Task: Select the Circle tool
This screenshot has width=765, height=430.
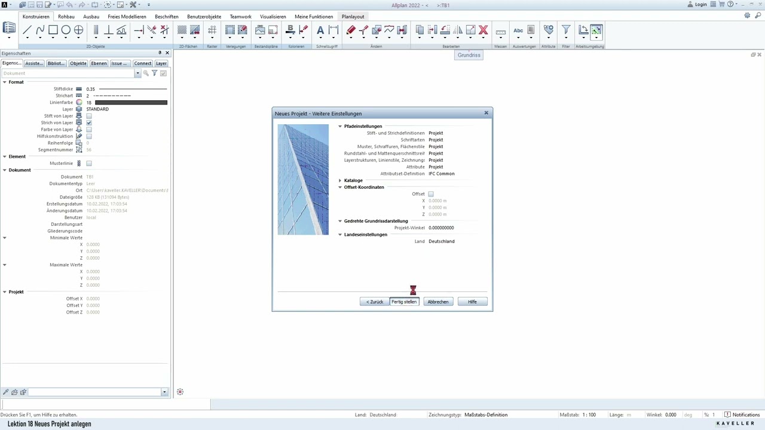Action: coord(66,30)
